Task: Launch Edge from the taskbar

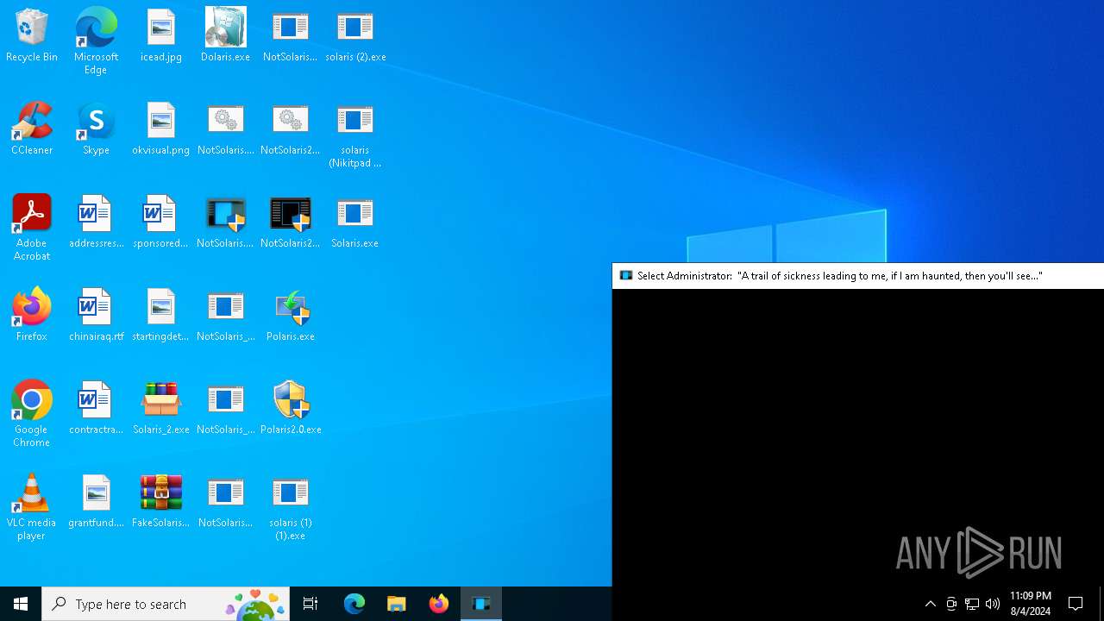Action: point(354,604)
